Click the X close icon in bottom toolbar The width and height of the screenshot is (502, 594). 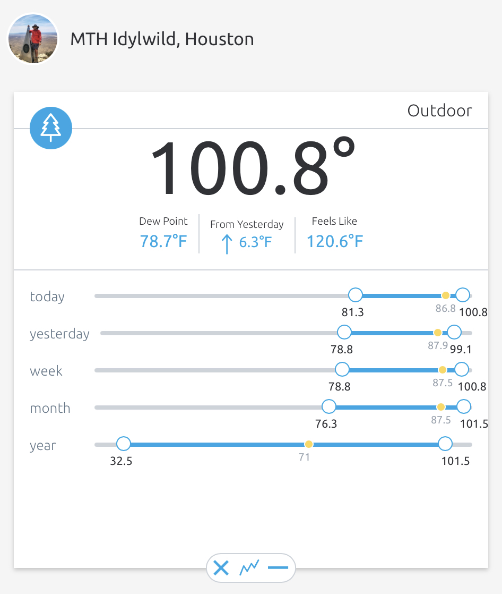click(x=221, y=568)
